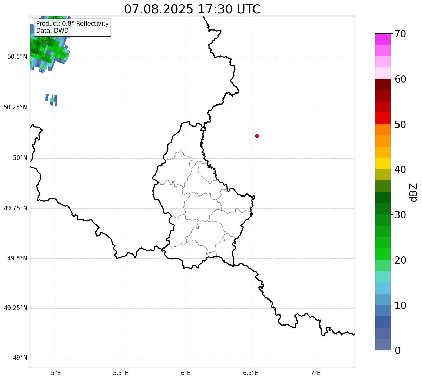Click the title 07.08.2025 17:30 UTC

pos(192,9)
